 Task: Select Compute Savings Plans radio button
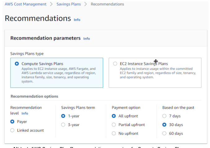[x=17, y=64]
